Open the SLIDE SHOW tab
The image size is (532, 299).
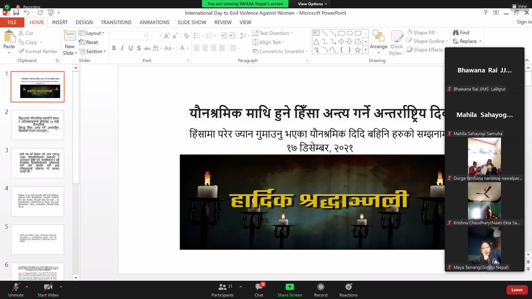(192, 22)
